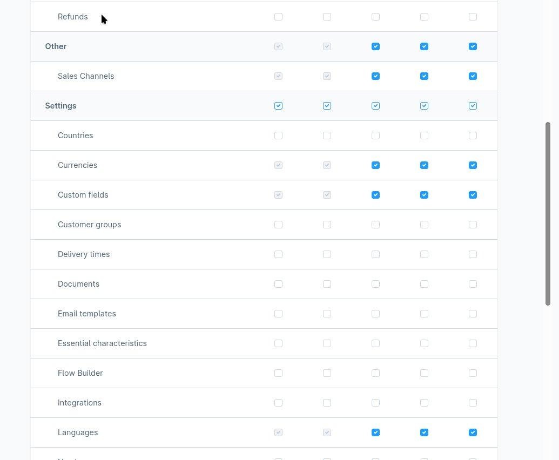Toggle the last checkbox in the Settings row
Image resolution: width=559 pixels, height=460 pixels.
(x=473, y=106)
